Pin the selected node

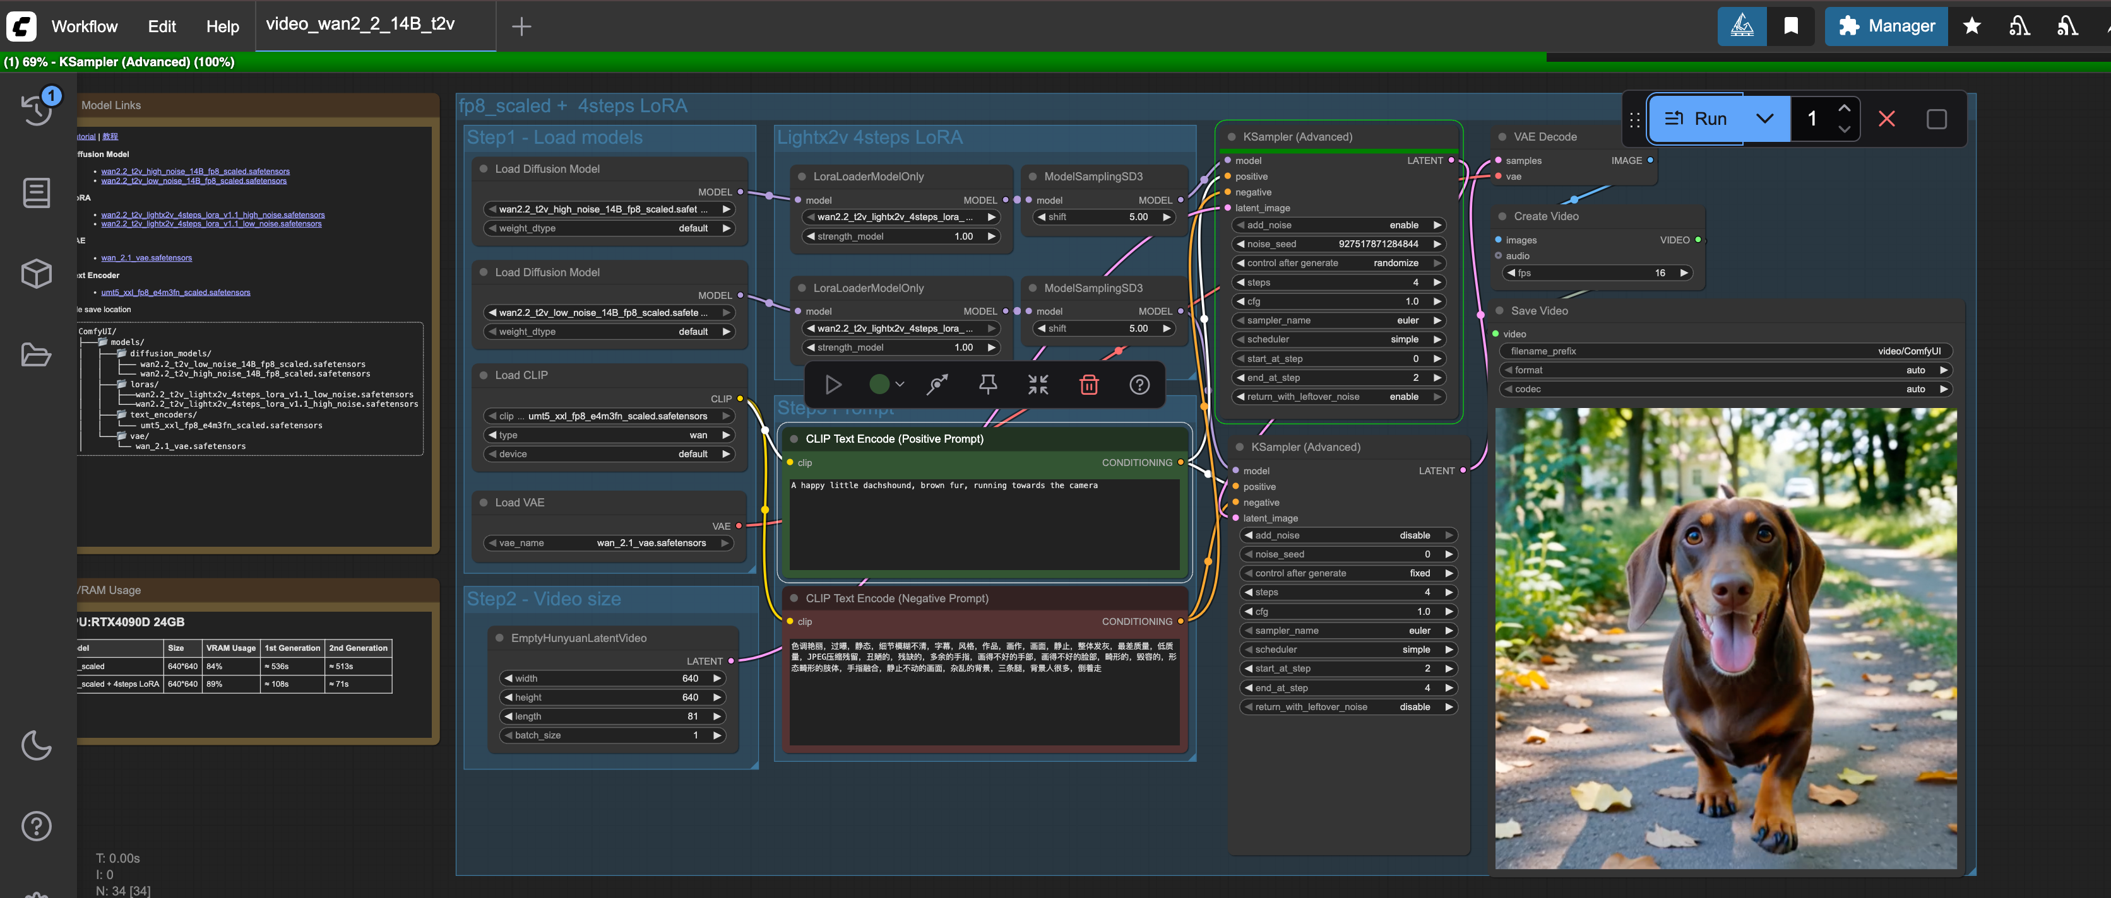pos(989,385)
